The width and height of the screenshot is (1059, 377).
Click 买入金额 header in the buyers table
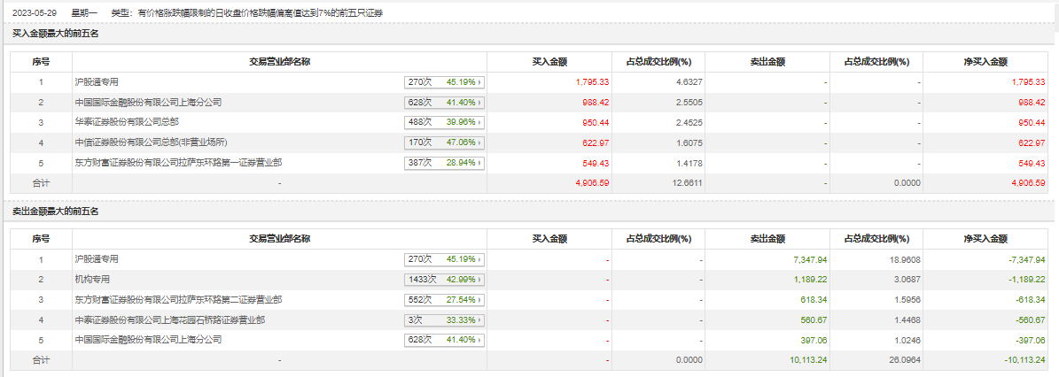tap(549, 61)
